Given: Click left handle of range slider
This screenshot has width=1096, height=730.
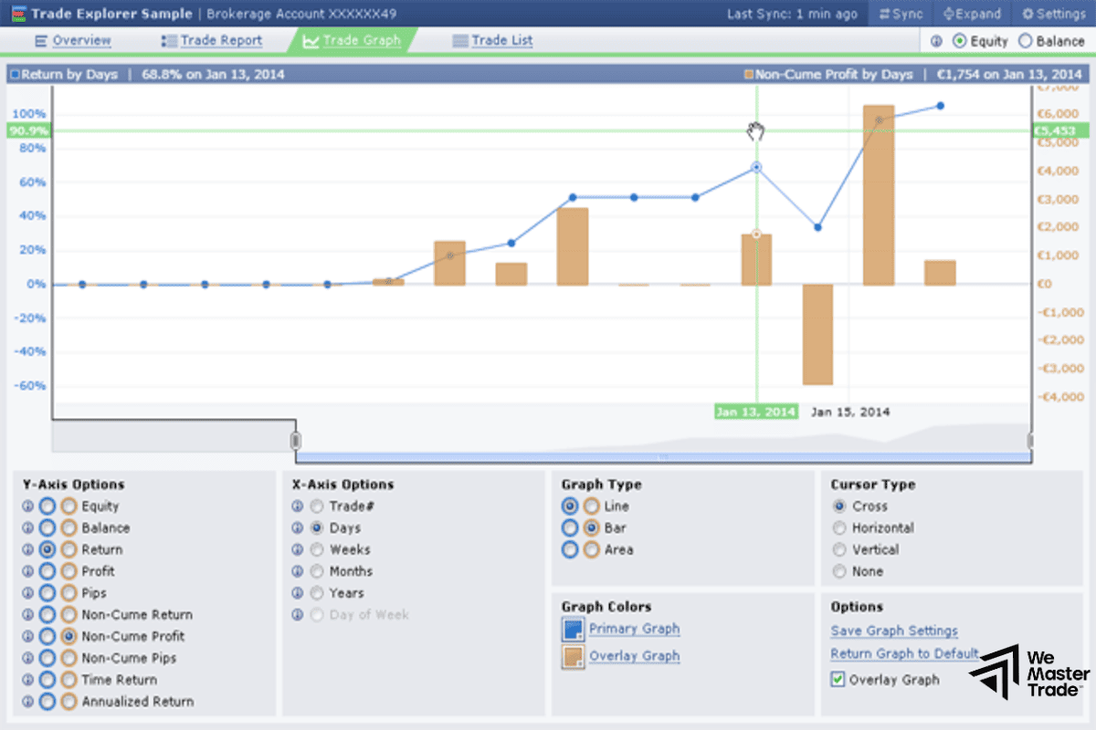Looking at the screenshot, I should click(x=295, y=441).
